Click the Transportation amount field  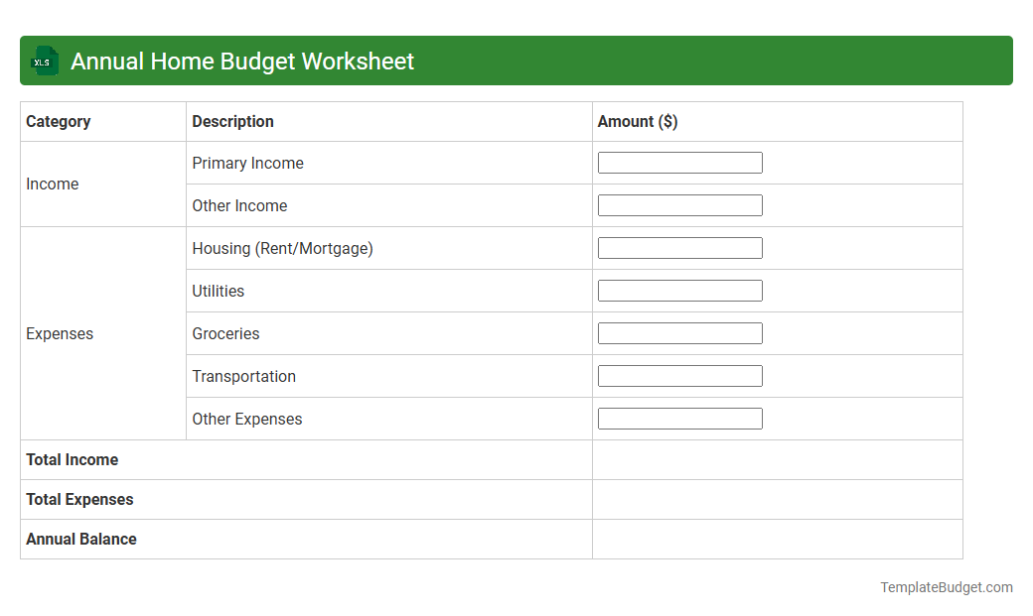[x=679, y=375]
